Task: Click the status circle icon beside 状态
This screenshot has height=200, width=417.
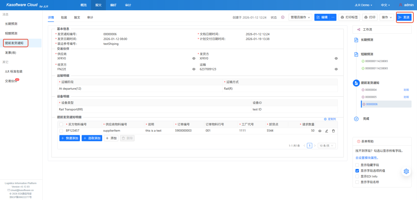Action: click(283, 17)
